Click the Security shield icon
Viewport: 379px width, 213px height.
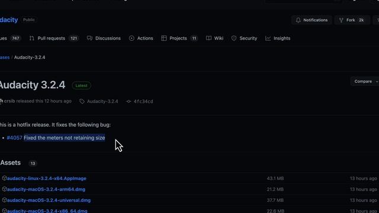click(x=234, y=38)
